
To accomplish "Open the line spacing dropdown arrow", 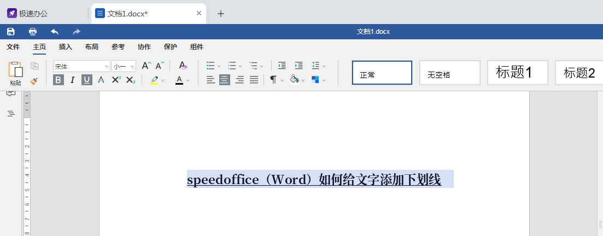I will [x=324, y=66].
